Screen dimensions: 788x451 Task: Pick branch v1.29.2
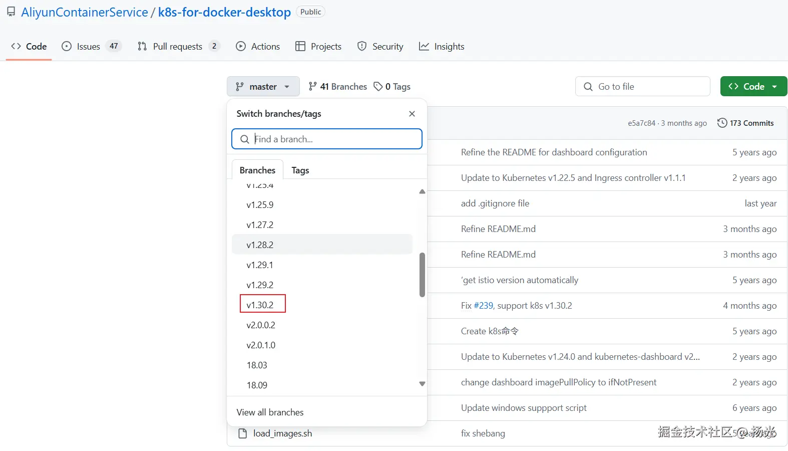tap(322, 285)
